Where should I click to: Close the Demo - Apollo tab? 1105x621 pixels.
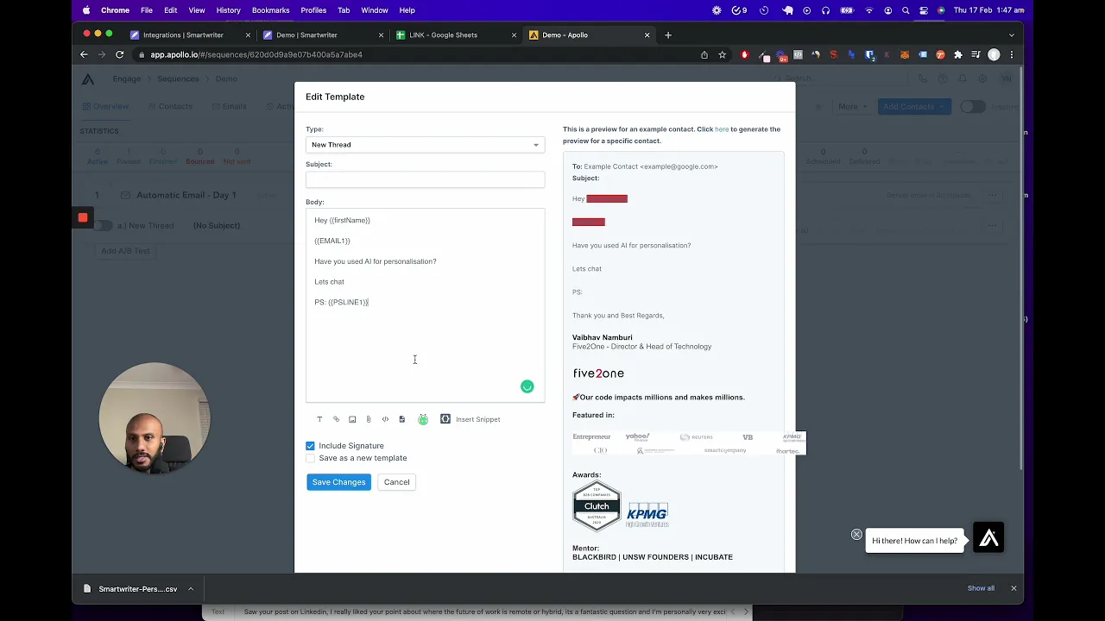[x=647, y=35]
